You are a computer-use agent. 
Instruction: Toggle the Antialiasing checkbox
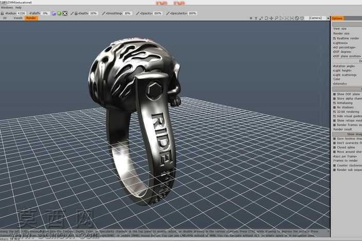[335, 103]
